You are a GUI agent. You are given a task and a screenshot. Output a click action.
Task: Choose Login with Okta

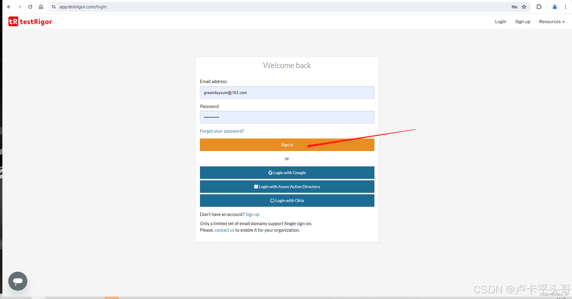287,201
